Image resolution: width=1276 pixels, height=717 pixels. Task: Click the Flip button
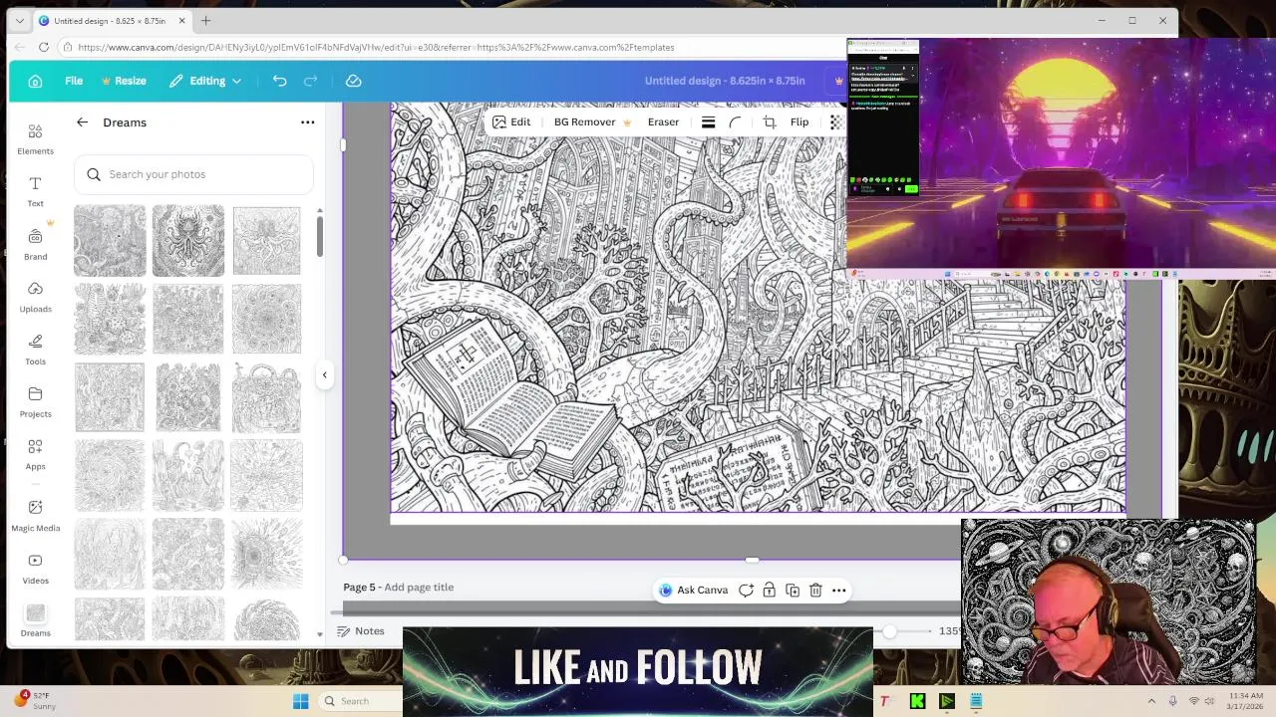799,122
